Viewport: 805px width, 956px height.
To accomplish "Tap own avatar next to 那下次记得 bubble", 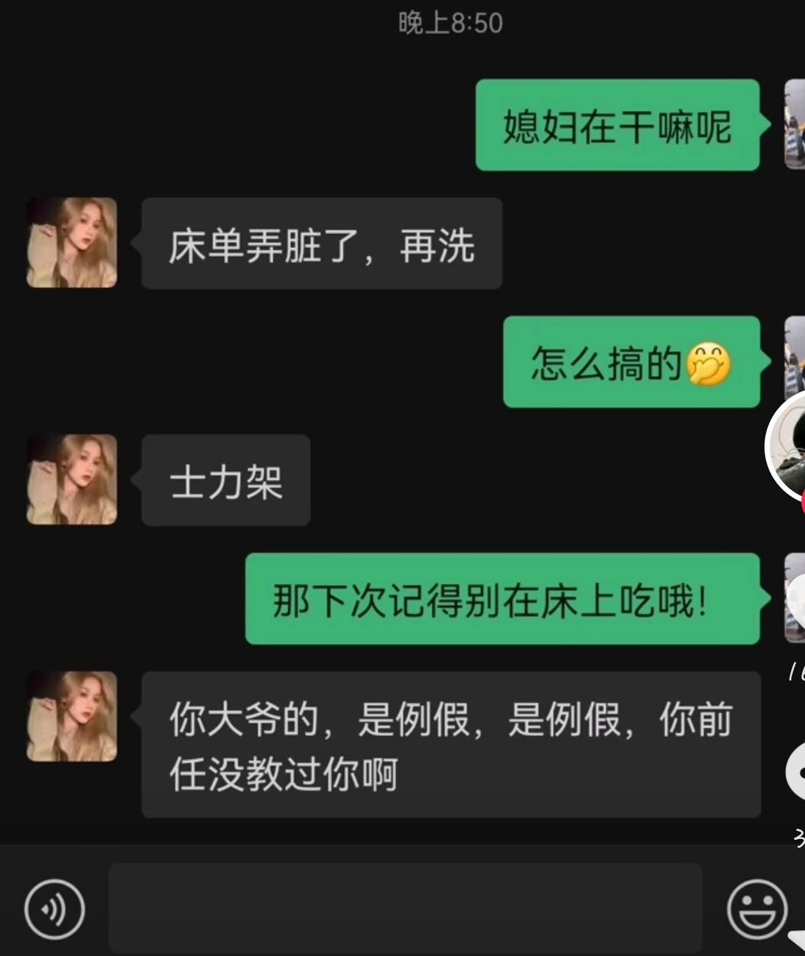I will click(x=795, y=598).
